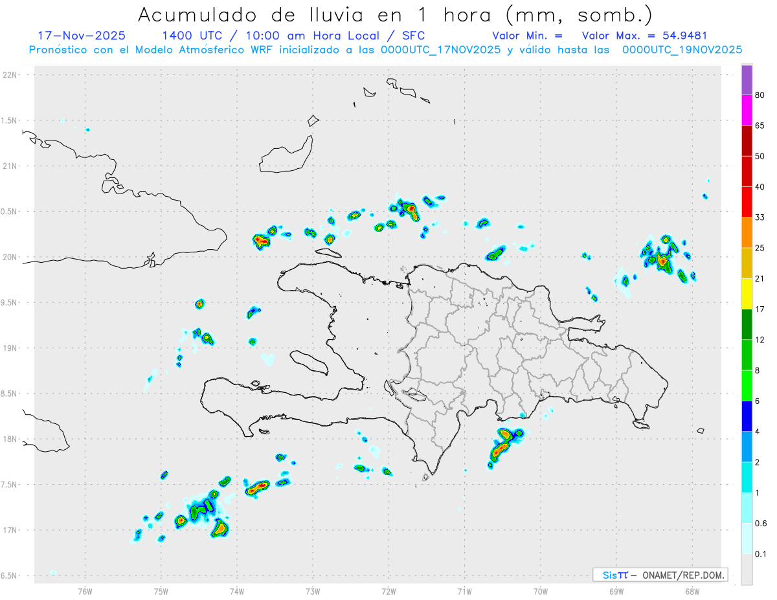Select the 'Valor Max. = 54.9481' readout

(644, 36)
